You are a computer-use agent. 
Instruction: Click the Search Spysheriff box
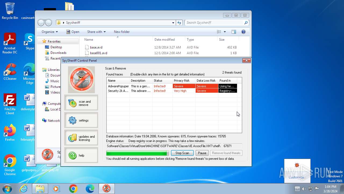(x=217, y=23)
